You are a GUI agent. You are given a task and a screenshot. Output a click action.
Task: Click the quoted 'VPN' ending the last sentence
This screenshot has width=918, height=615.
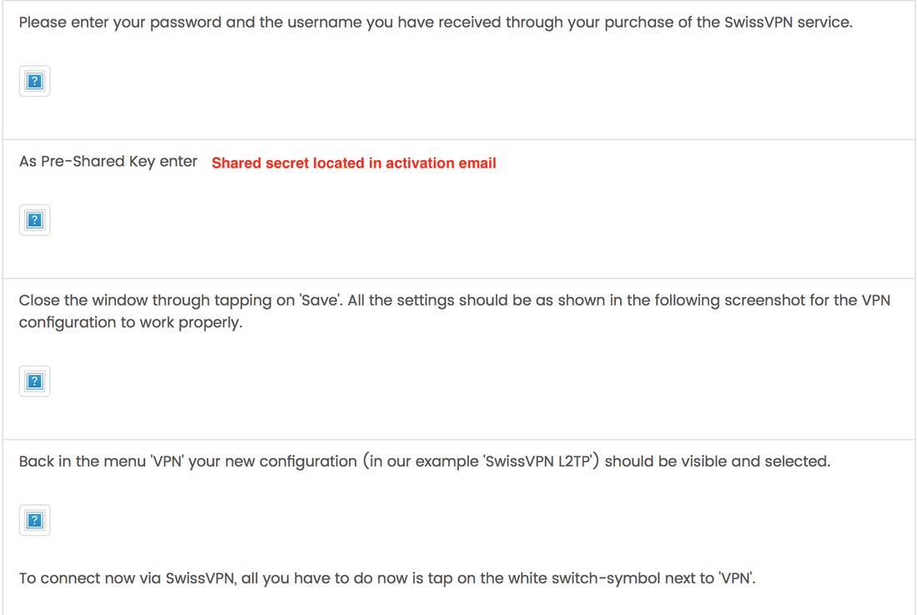pyautogui.click(x=736, y=579)
